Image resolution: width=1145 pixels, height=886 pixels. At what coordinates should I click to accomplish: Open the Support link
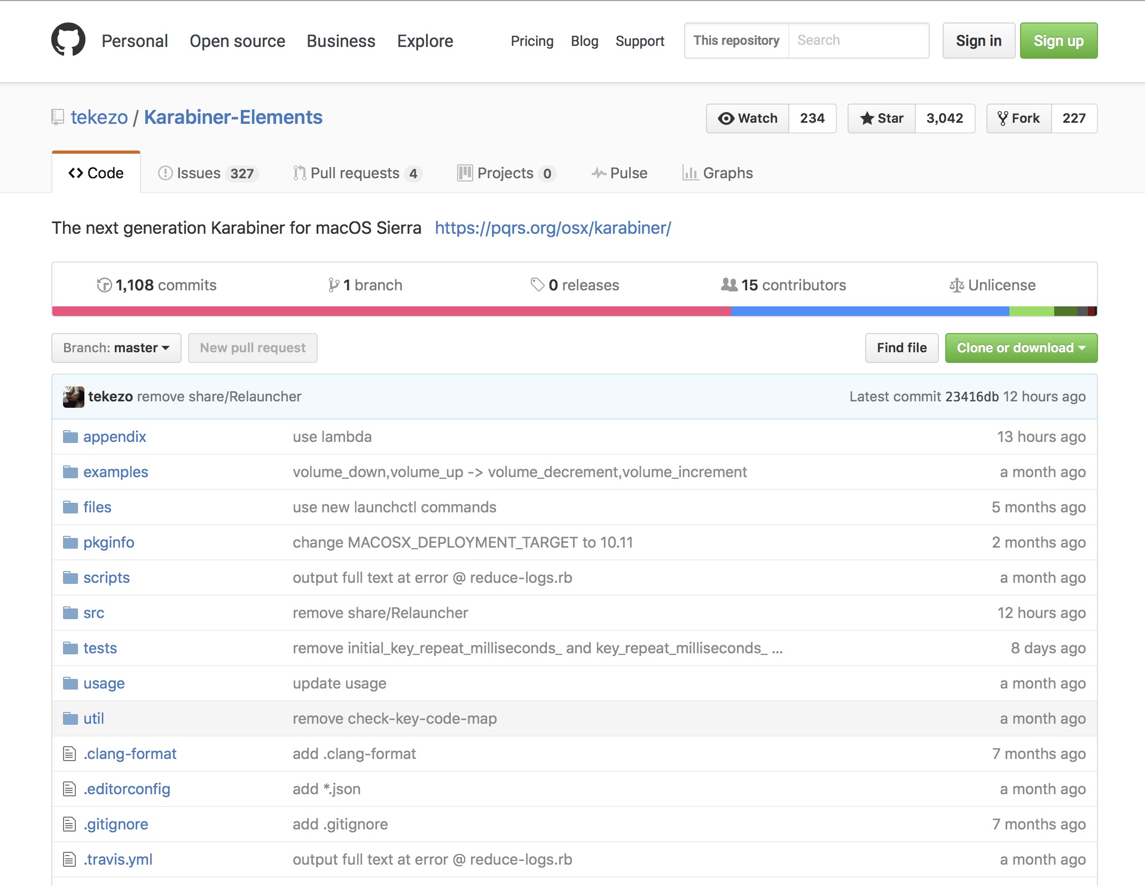[x=640, y=41]
